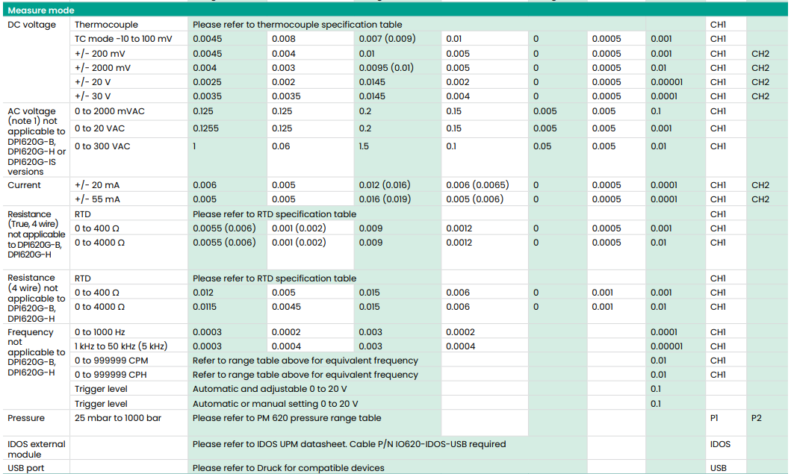Click the value "0.0095 (0.01)"

[386, 68]
